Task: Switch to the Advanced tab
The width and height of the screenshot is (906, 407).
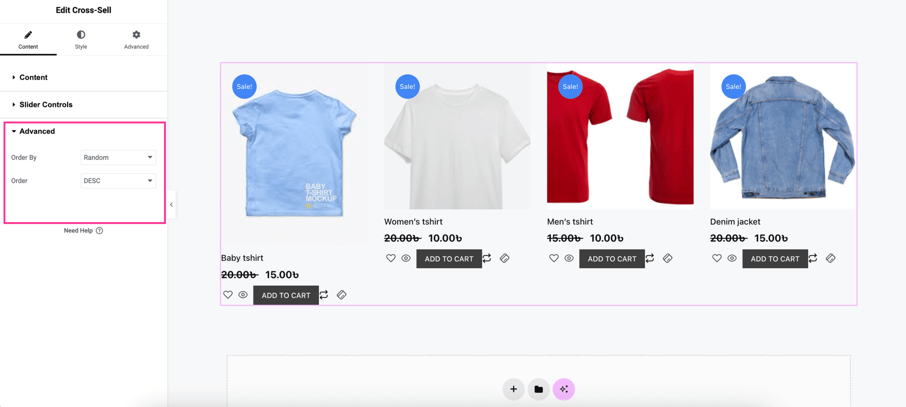Action: click(x=136, y=39)
